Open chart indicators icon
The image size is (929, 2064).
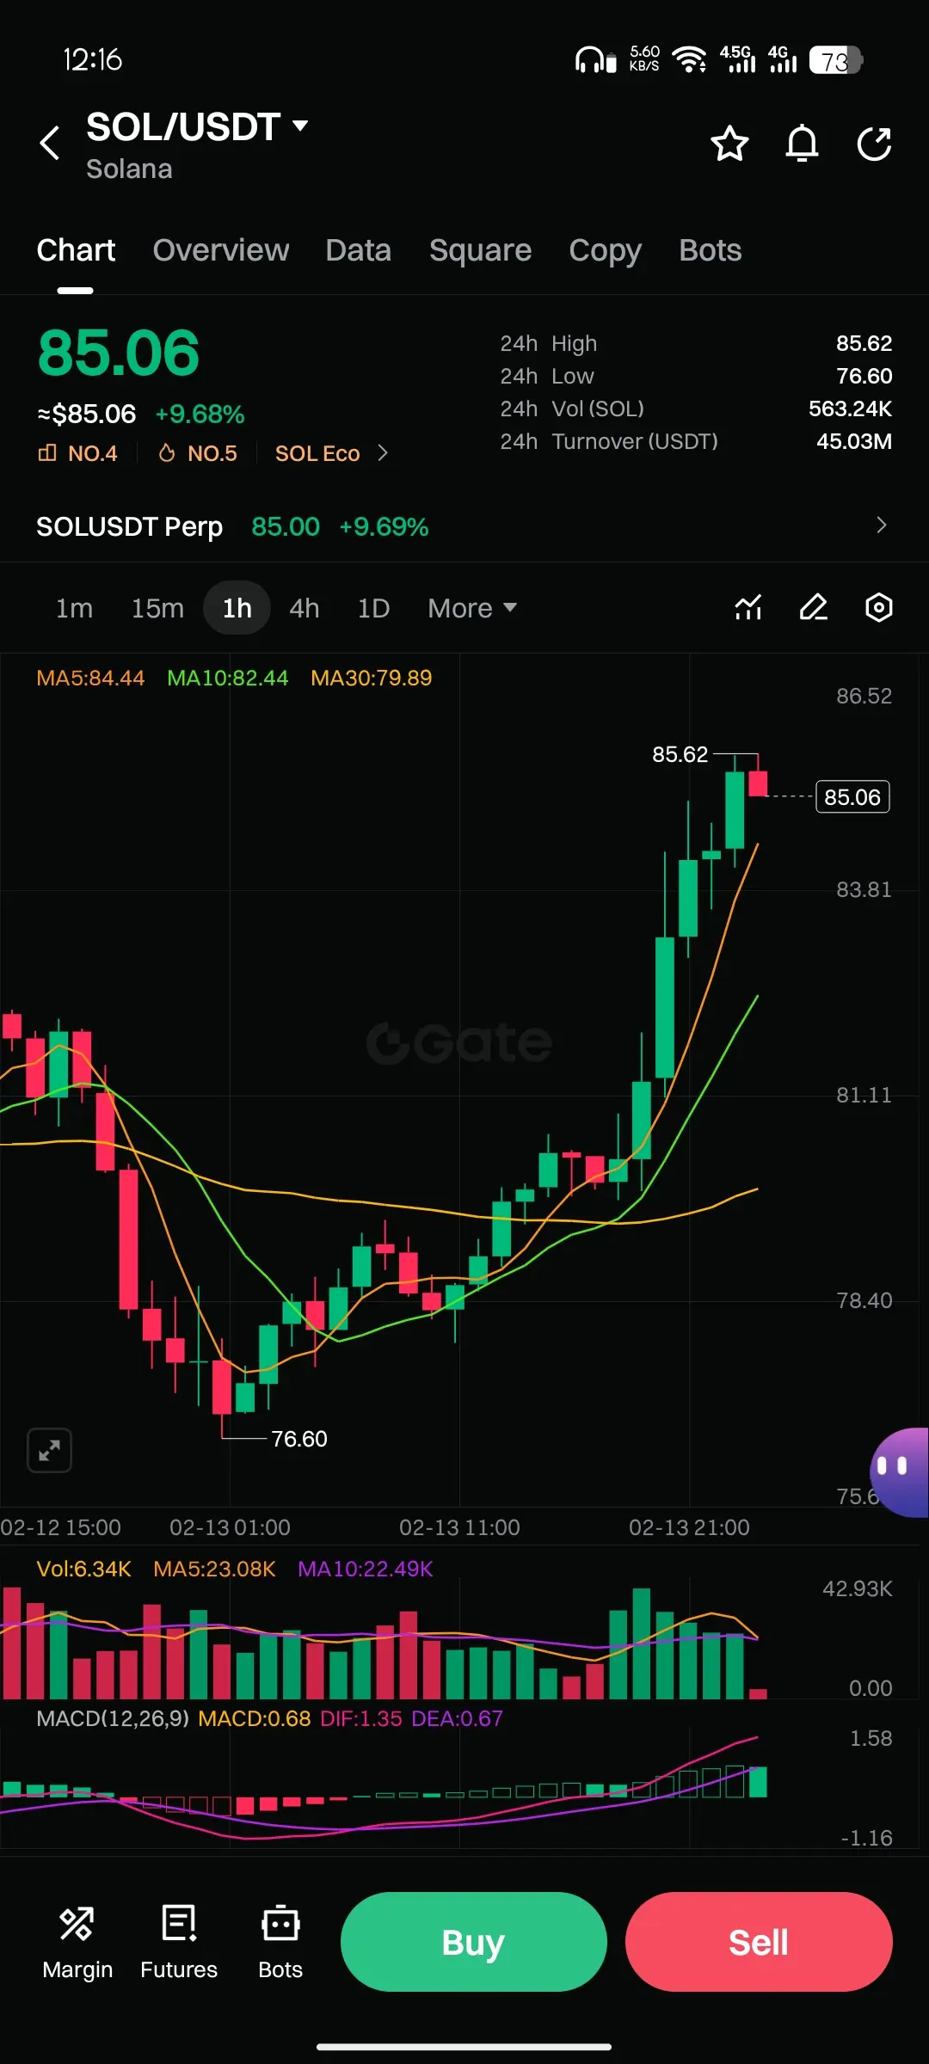coord(748,608)
